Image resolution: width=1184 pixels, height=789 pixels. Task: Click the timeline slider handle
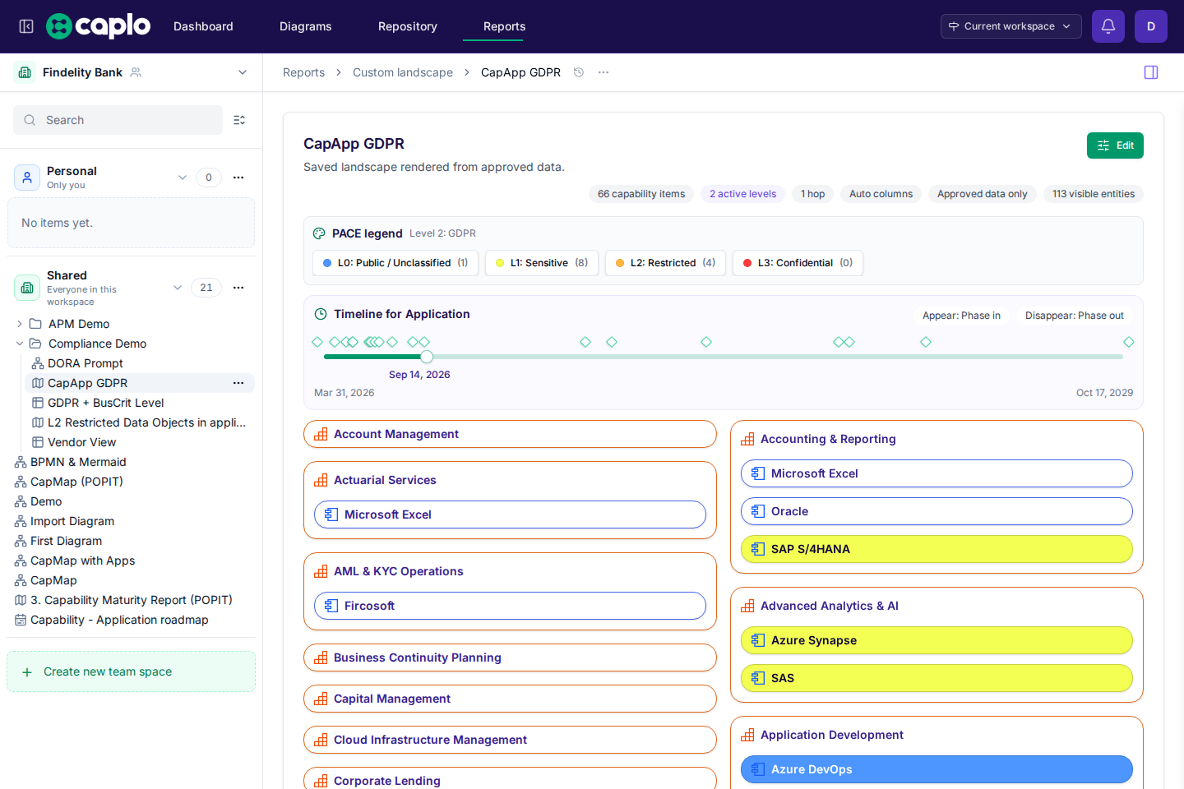coord(427,357)
